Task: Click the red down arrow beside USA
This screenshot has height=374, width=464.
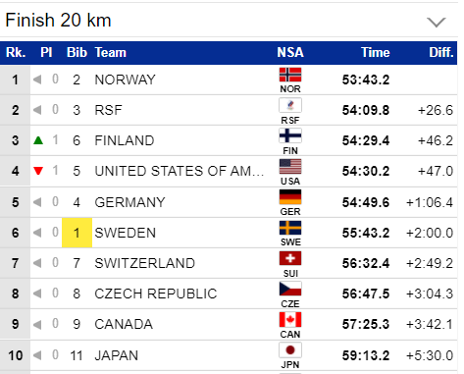Action: (x=38, y=171)
